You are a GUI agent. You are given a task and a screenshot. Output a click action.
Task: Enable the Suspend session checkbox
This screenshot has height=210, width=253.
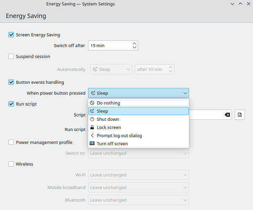click(11, 56)
